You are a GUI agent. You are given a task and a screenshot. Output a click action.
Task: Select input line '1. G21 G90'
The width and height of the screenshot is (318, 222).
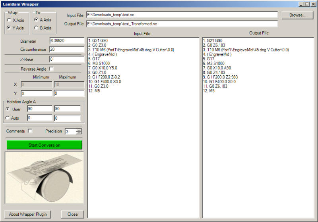[98, 41]
